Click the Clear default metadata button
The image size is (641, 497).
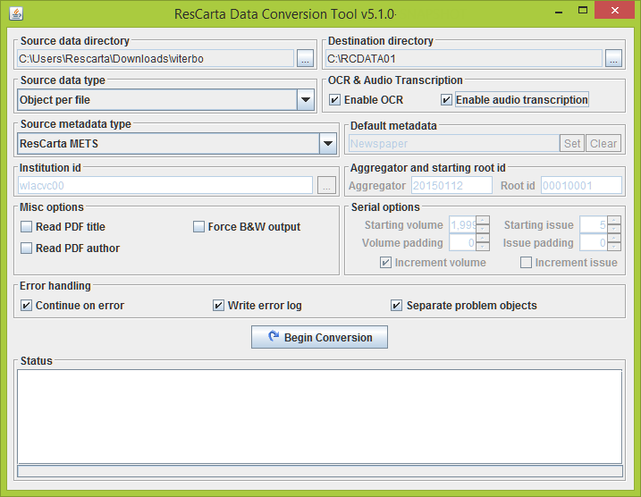(603, 143)
